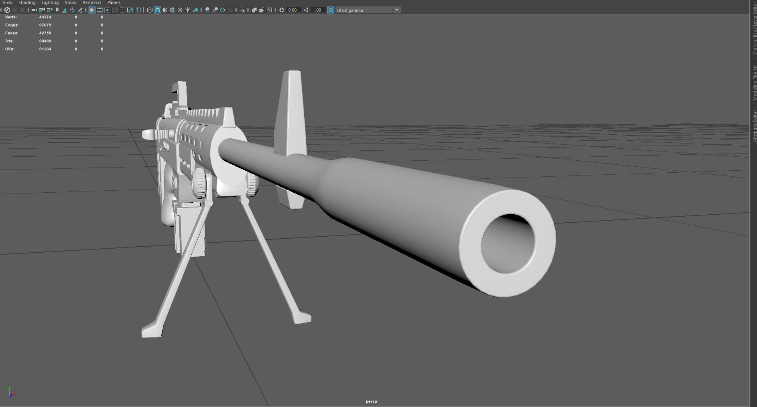This screenshot has height=407, width=757.
Task: Click the Gamma value field 1.00
Action: point(317,10)
